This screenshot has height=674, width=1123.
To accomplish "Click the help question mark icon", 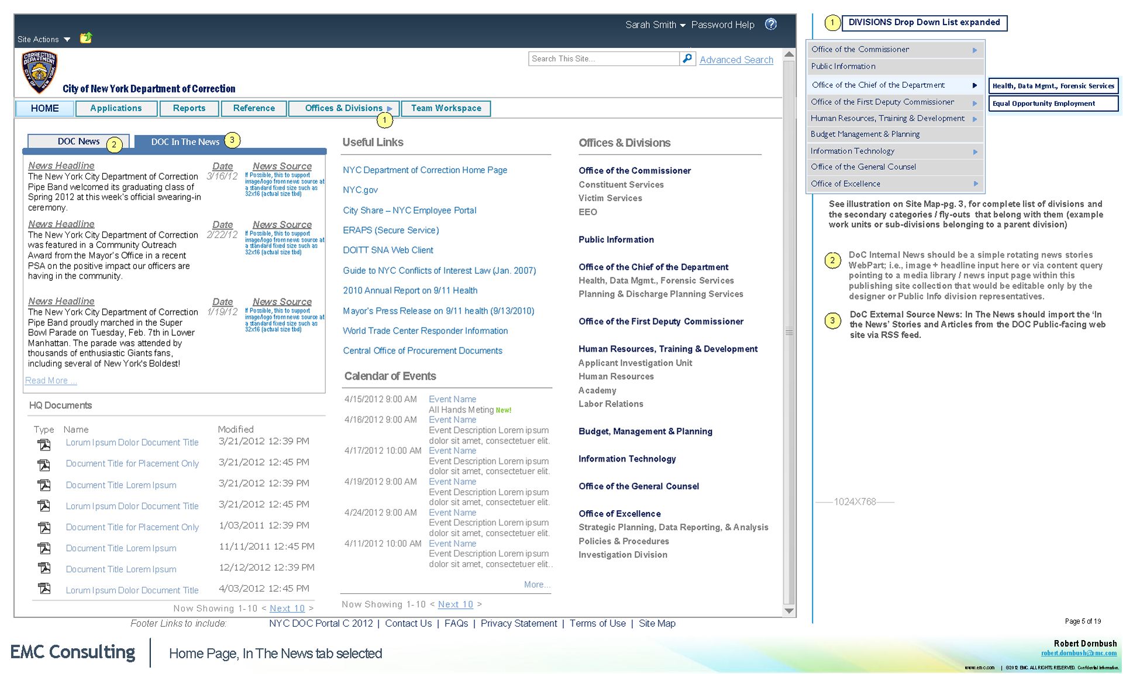I will point(771,24).
